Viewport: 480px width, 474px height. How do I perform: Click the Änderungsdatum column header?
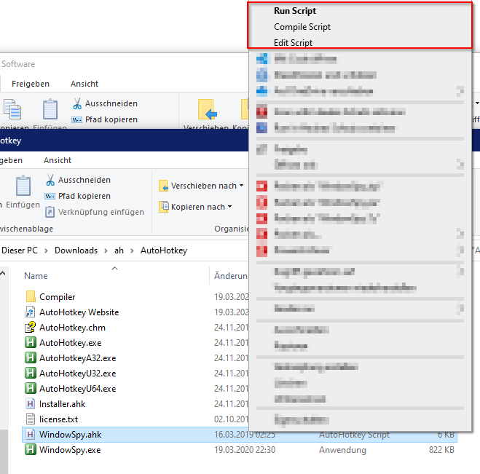coord(231,276)
